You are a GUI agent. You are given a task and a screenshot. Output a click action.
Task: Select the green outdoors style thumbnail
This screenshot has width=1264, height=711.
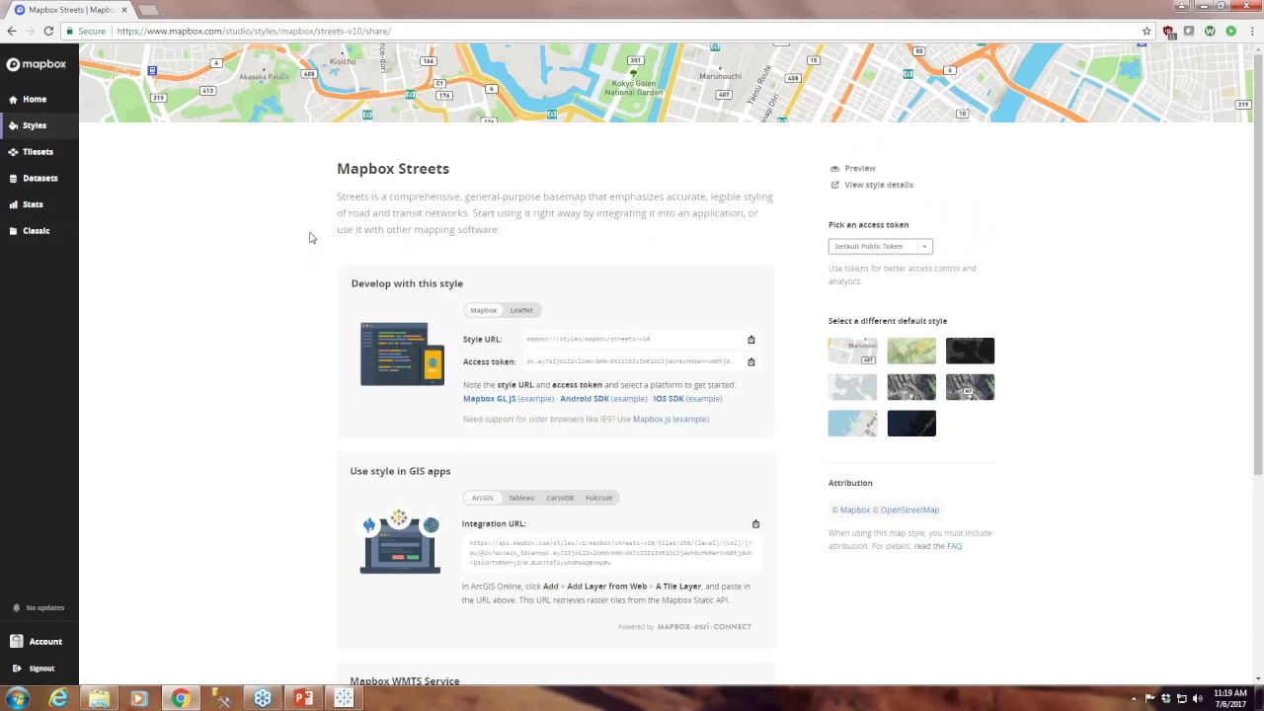coord(911,351)
